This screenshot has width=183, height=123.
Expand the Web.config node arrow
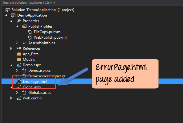click(x=11, y=98)
